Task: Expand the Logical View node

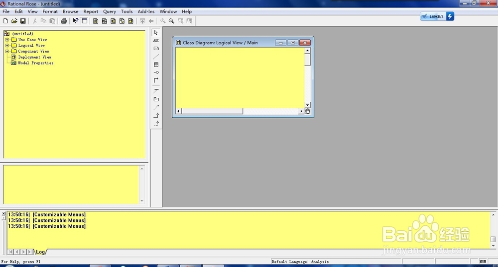Action: tap(7, 45)
